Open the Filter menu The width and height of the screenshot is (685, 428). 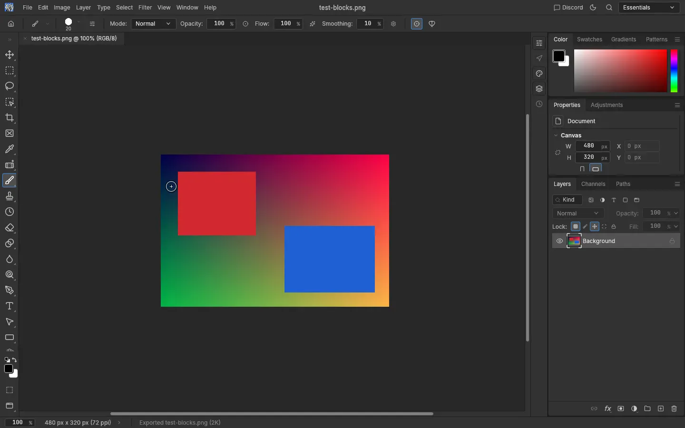(145, 8)
